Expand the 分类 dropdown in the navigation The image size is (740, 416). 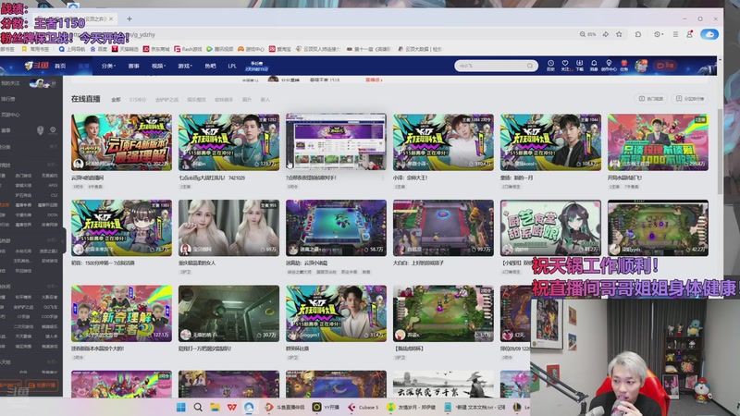pos(108,66)
